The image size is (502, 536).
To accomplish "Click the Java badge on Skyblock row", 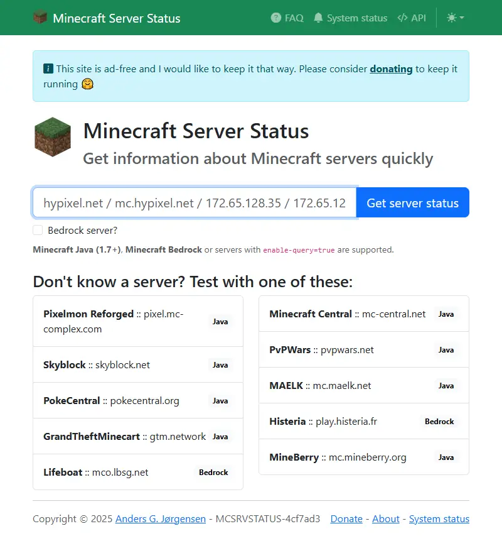I will tap(220, 365).
